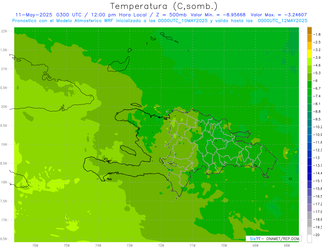
Task: Click the -4.6 colorbar value
Action: [317, 65]
